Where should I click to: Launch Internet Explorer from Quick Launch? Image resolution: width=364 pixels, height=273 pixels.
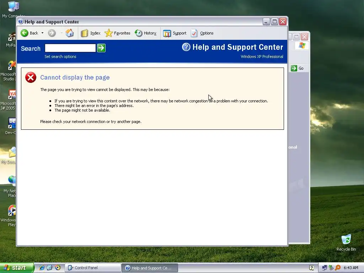(42, 268)
